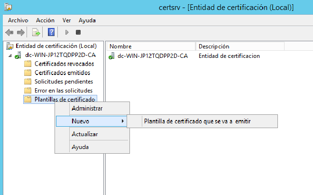Screen dimensions: 313x195
Task: Sort by the Nombre column header
Action: [151, 46]
